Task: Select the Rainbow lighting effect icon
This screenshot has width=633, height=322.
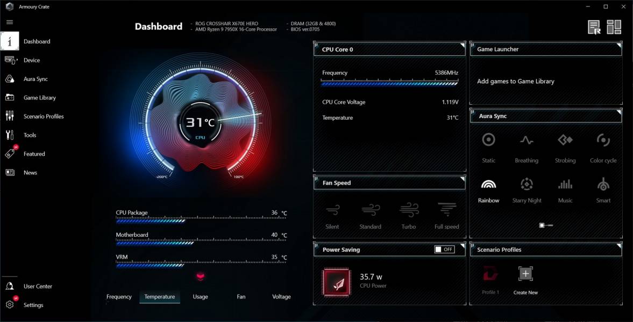Action: 488,184
